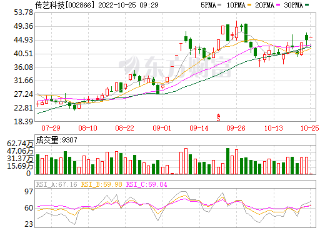The image size is (325, 228).
Task: Click the RSI_C:59.04 indicator label
Action: (x=147, y=184)
